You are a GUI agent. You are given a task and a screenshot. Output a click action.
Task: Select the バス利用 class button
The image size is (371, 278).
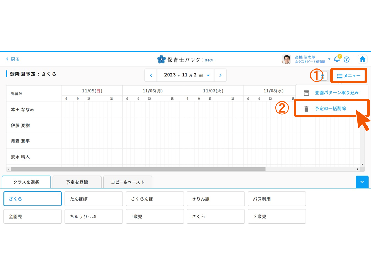click(x=277, y=199)
